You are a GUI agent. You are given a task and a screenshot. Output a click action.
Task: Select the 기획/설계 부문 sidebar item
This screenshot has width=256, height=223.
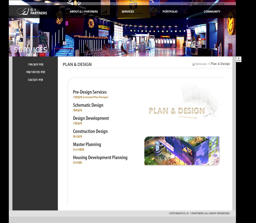[36, 65]
